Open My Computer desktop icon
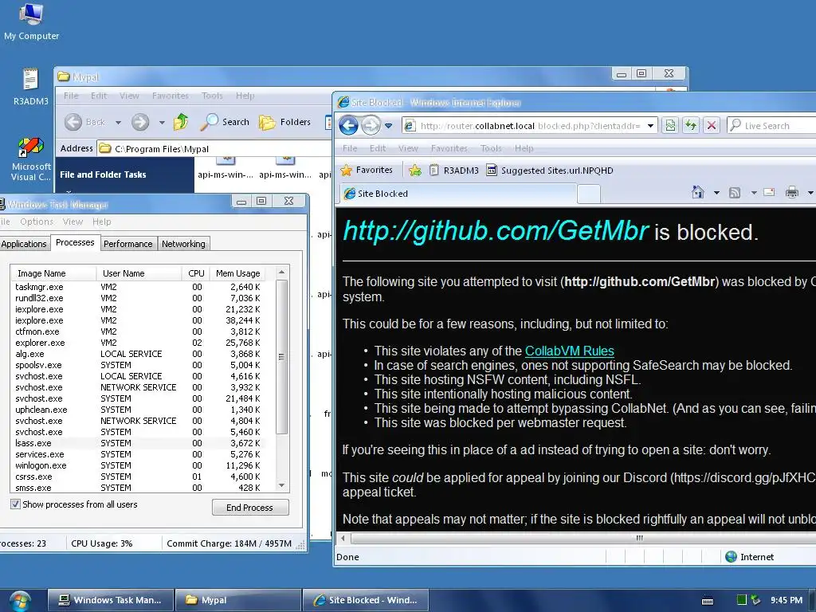 31,22
